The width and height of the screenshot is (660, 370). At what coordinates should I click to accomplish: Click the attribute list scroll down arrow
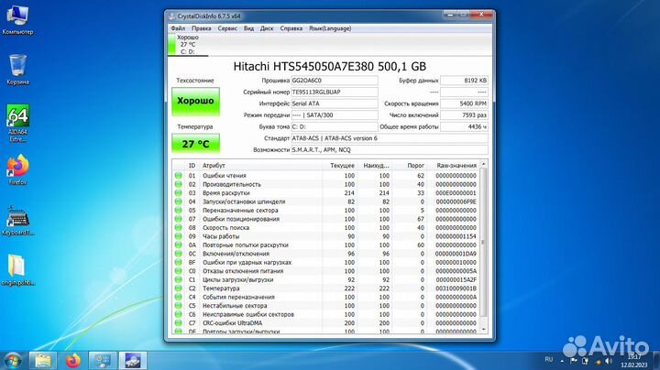click(483, 330)
